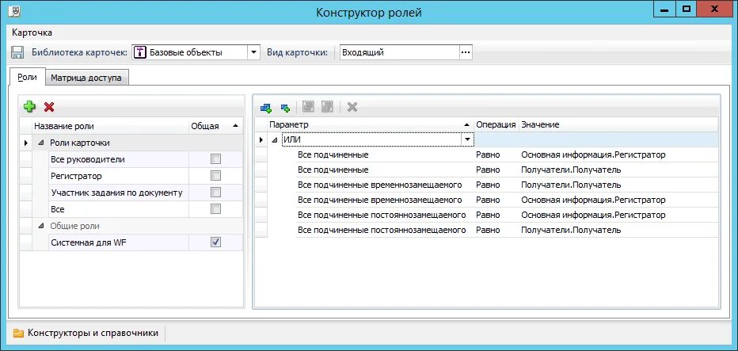This screenshot has height=351, width=738.
Task: Select Все подчиненные row with Основная информация.Регистратор
Action: click(507, 155)
